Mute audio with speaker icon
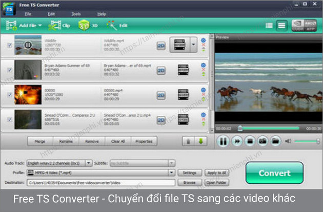Image resolution: width=323 pixels, height=212 pixels. tap(288, 141)
